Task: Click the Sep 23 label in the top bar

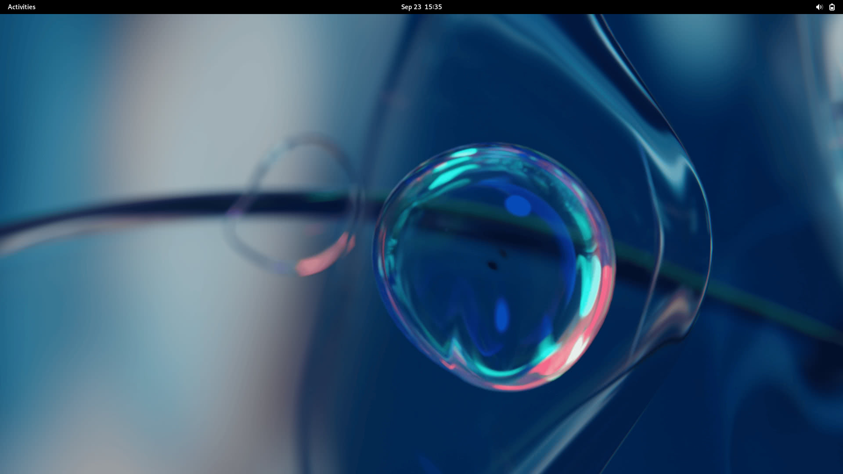Action: (410, 7)
